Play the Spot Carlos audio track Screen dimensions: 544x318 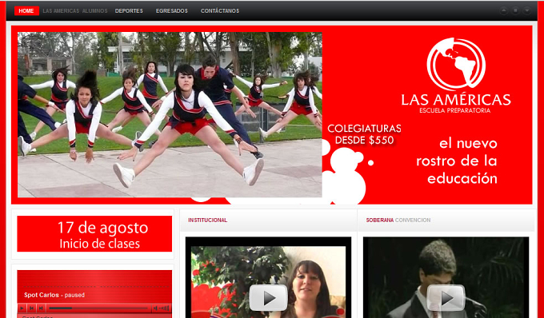(22, 308)
